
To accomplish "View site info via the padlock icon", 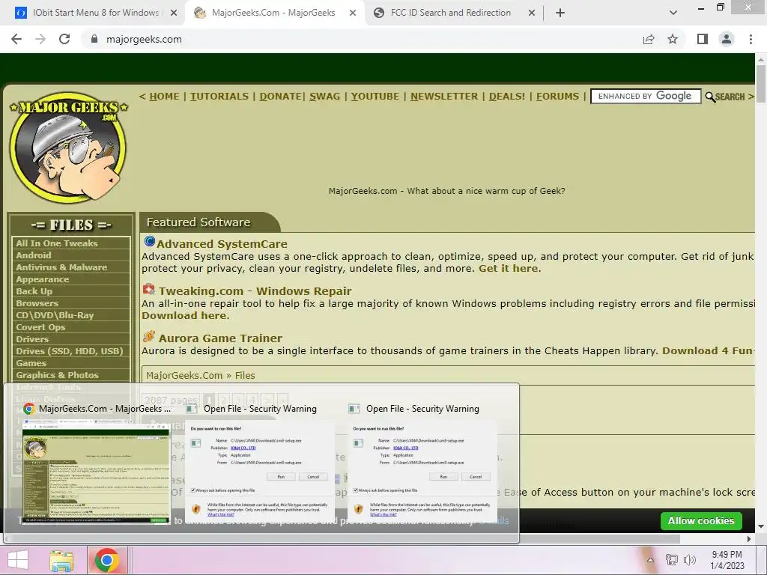I will [94, 39].
